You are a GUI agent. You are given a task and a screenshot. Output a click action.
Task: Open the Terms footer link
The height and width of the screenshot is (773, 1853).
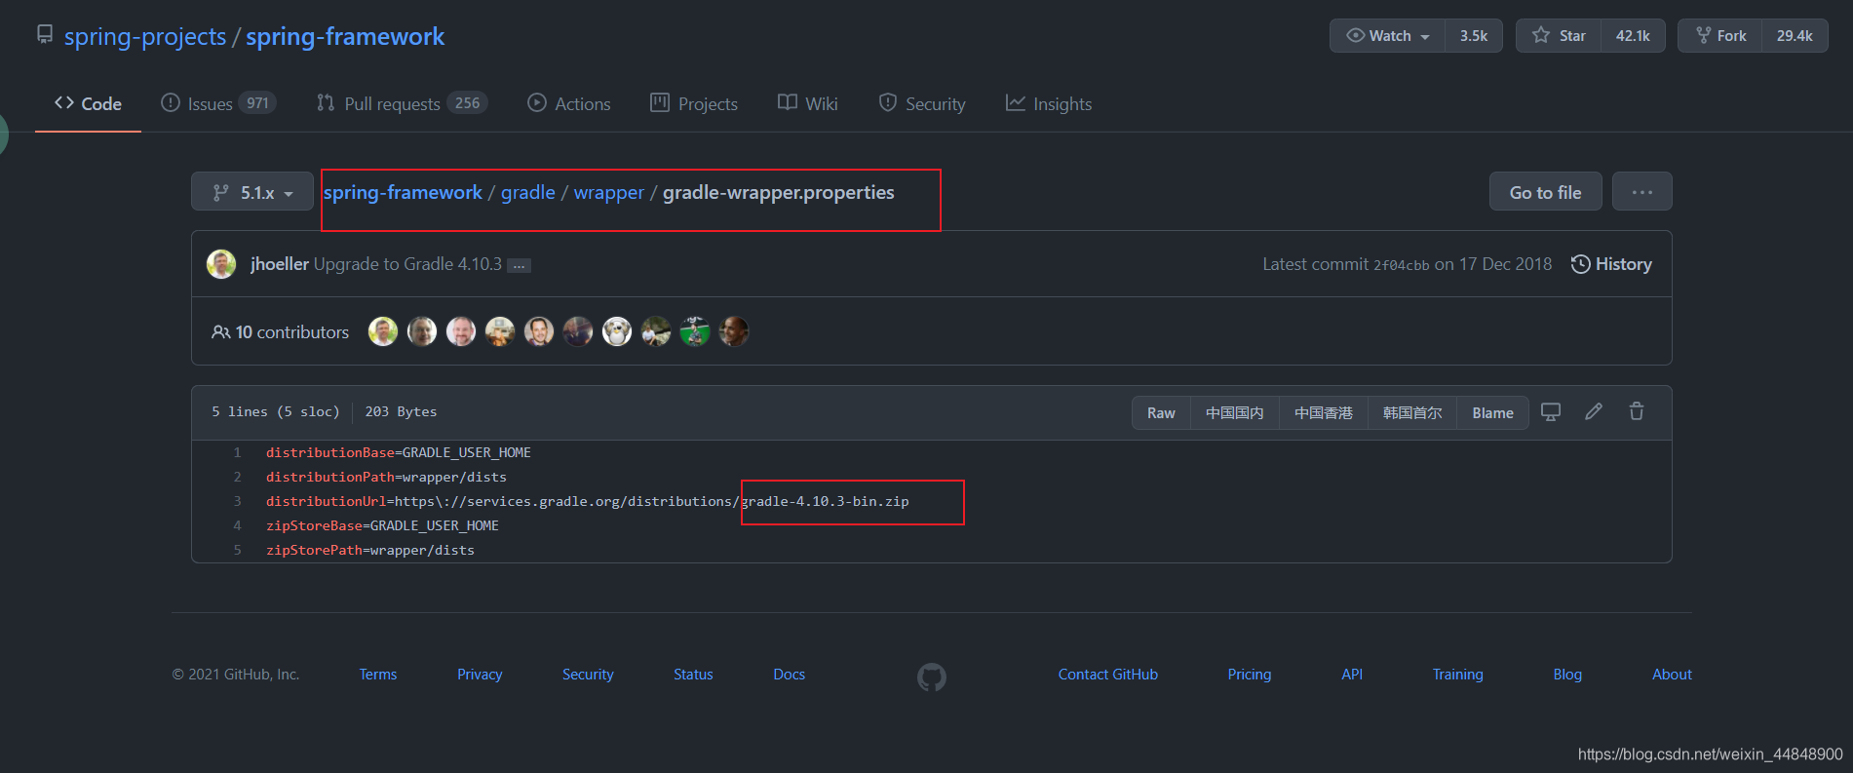[378, 675]
